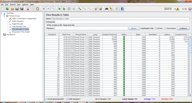Viewport: 192px width, 103px height.
Task: Click the table scrollbar up arrow
Action: (190, 37)
